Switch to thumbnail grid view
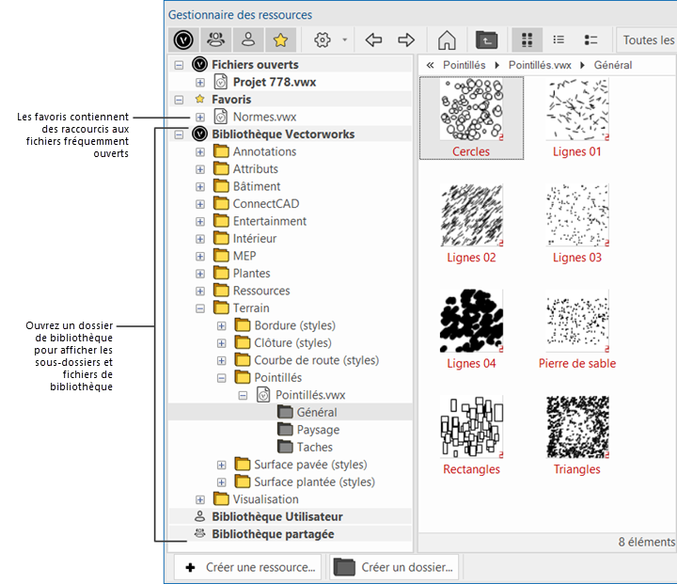Viewport: 677px width, 584px height. [x=527, y=39]
